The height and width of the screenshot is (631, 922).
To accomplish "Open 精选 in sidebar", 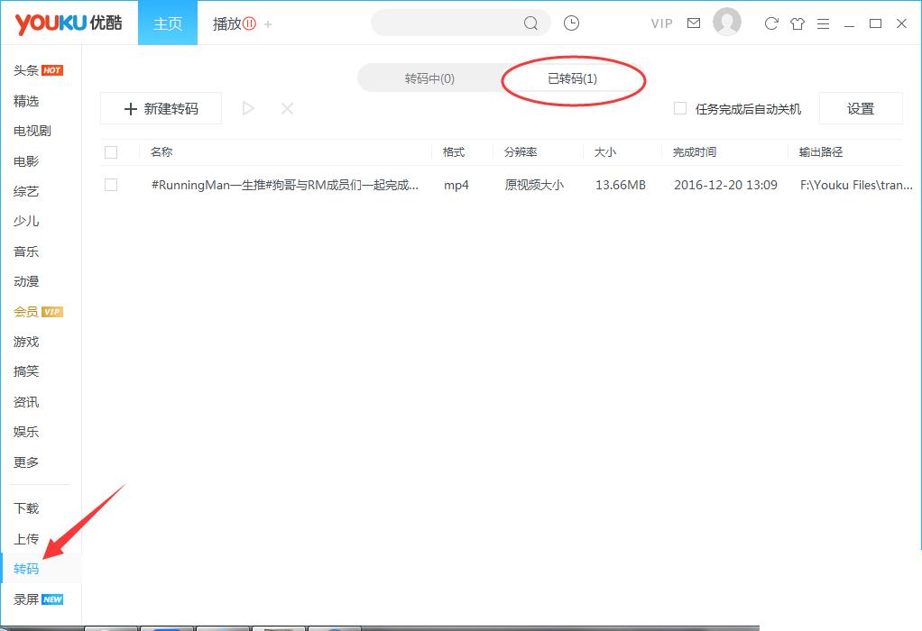I will [26, 101].
